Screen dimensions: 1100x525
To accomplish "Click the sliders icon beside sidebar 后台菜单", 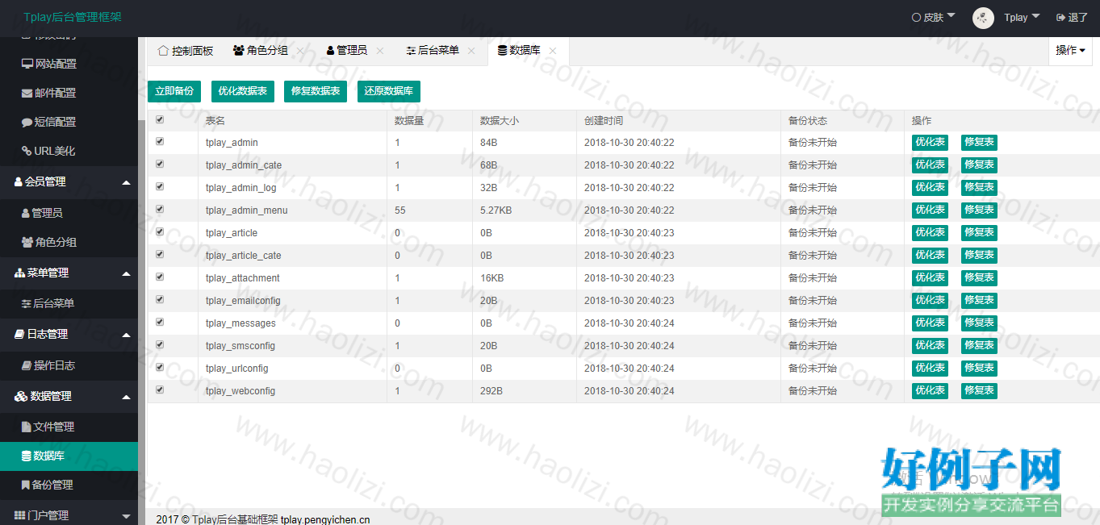I will (x=27, y=304).
